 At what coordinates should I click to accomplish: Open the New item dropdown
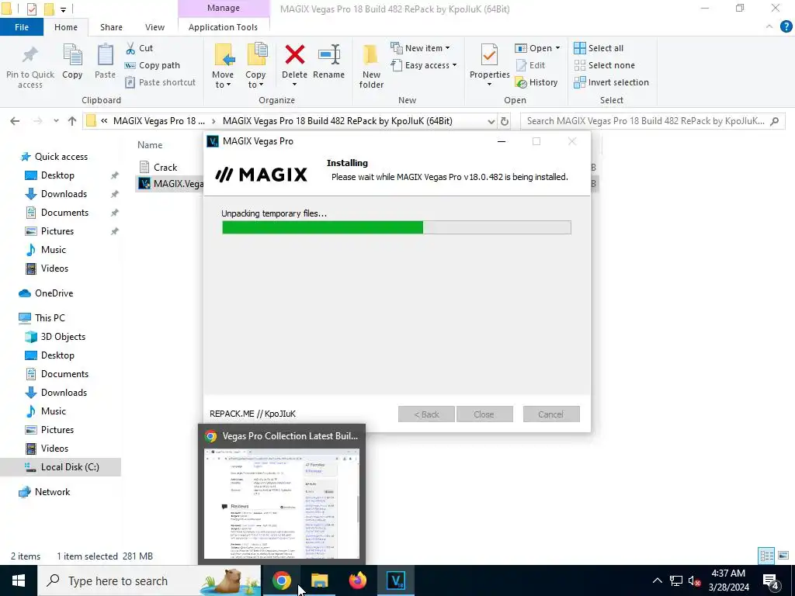420,48
